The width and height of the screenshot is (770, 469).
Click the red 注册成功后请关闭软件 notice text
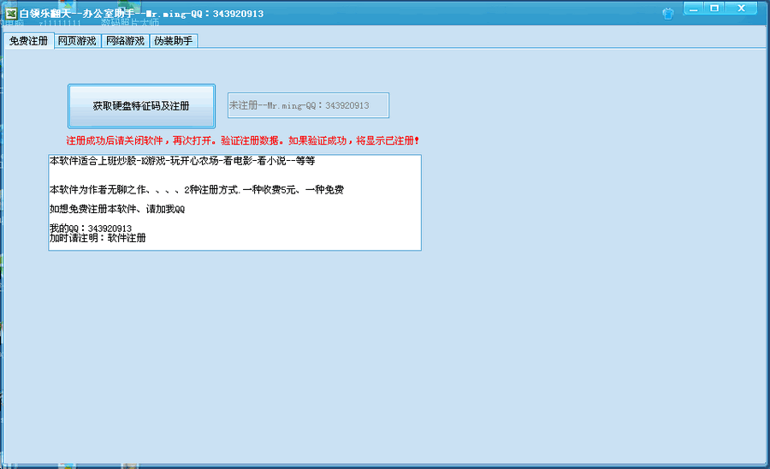(243, 141)
